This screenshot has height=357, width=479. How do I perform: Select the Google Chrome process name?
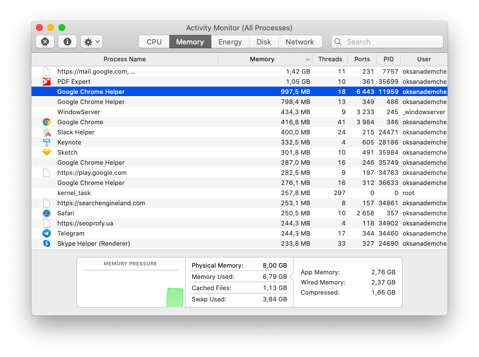click(x=80, y=122)
